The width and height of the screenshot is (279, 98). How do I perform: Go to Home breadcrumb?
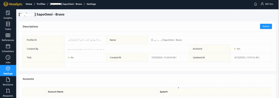pyautogui.click(x=29, y=4)
